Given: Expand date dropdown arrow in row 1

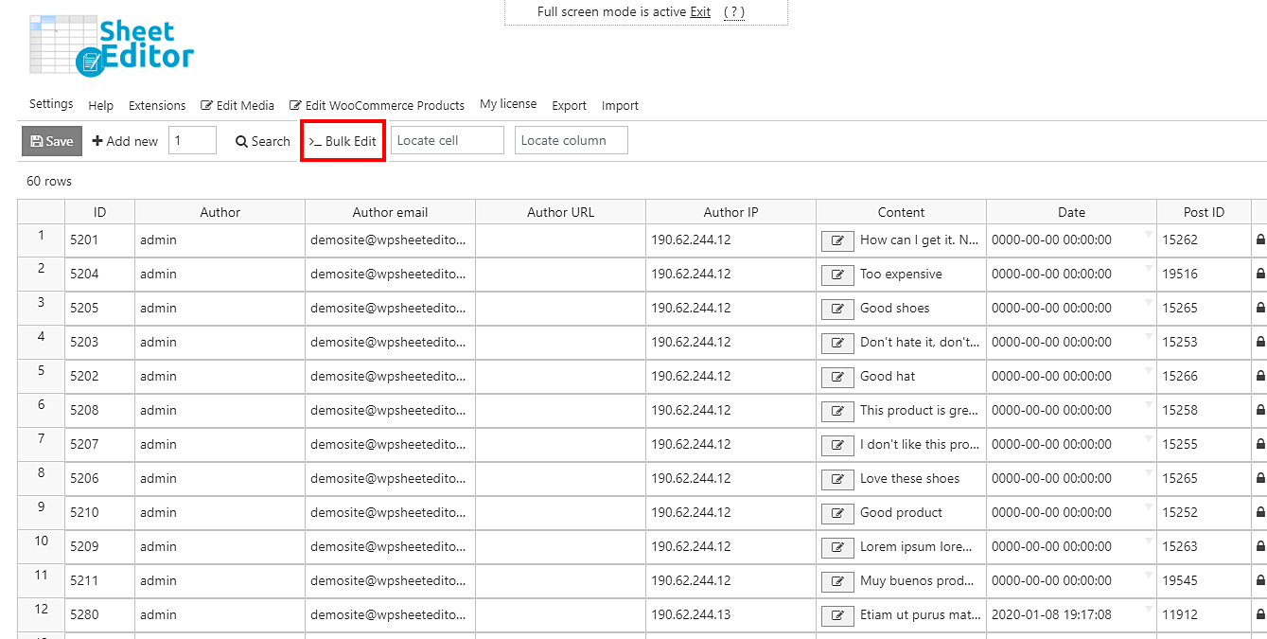Looking at the screenshot, I should point(1148,234).
